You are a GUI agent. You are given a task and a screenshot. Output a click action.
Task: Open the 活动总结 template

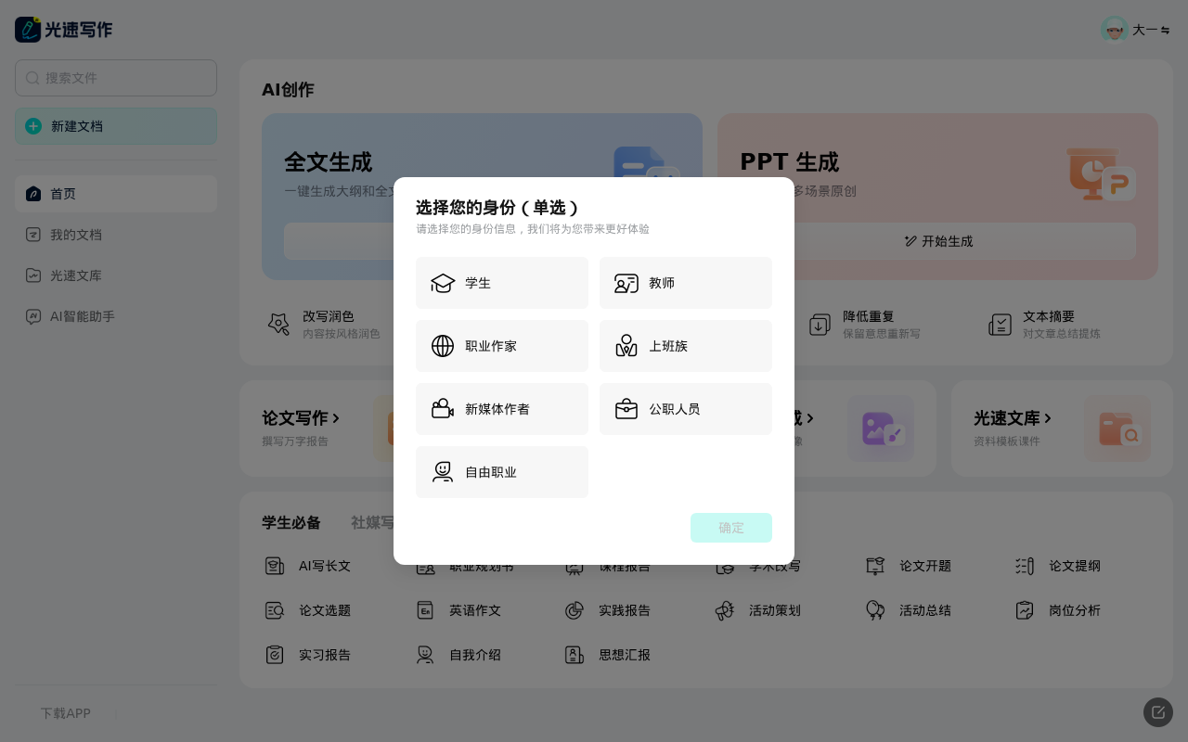(909, 610)
